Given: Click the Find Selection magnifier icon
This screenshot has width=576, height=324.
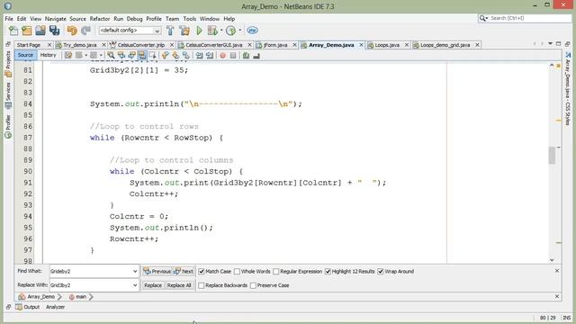Looking at the screenshot, I should [x=111, y=56].
